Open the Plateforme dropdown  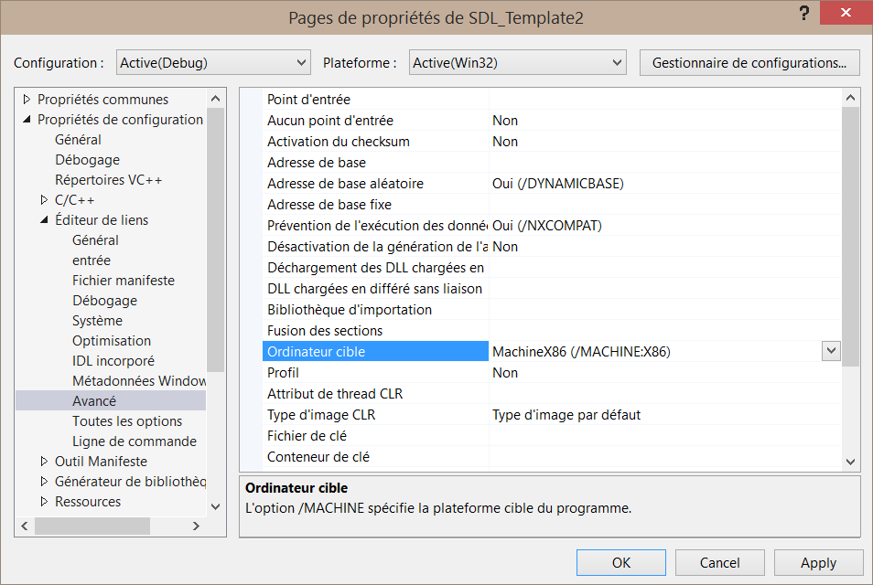tap(517, 63)
